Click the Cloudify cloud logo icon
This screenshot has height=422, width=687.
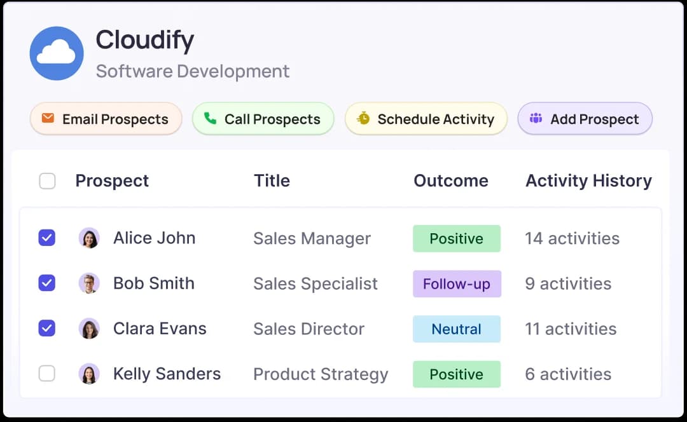click(57, 53)
